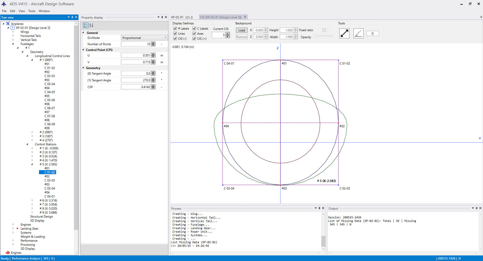Close the Property display panel
This screenshot has height=261, width=483.
click(x=166, y=17)
